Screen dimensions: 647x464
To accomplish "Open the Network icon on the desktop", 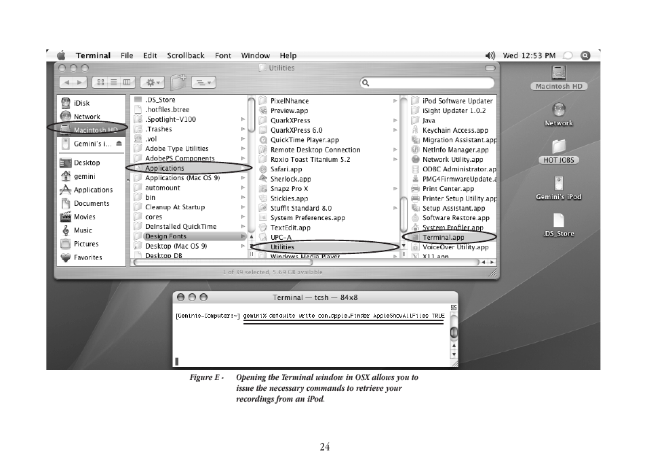I will (559, 114).
